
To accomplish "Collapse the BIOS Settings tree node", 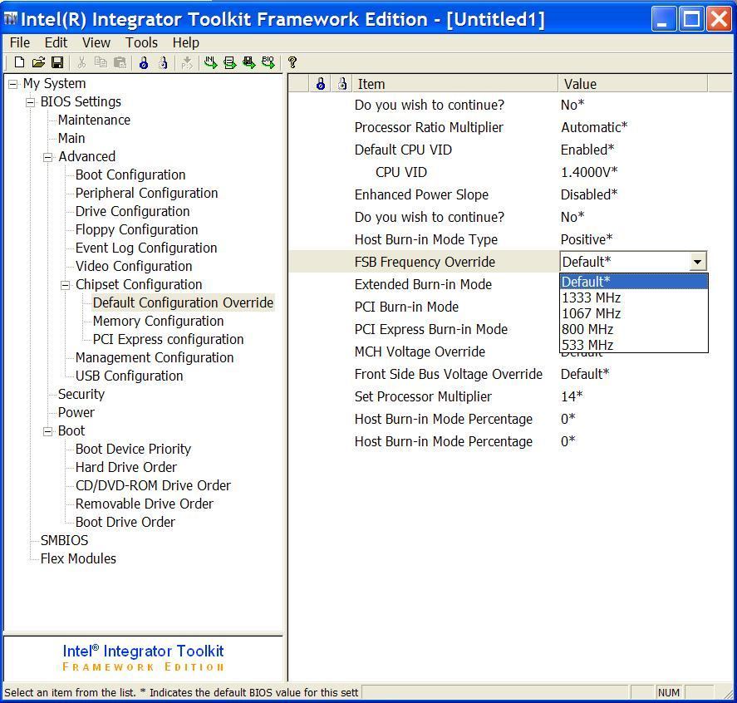I will 31,102.
